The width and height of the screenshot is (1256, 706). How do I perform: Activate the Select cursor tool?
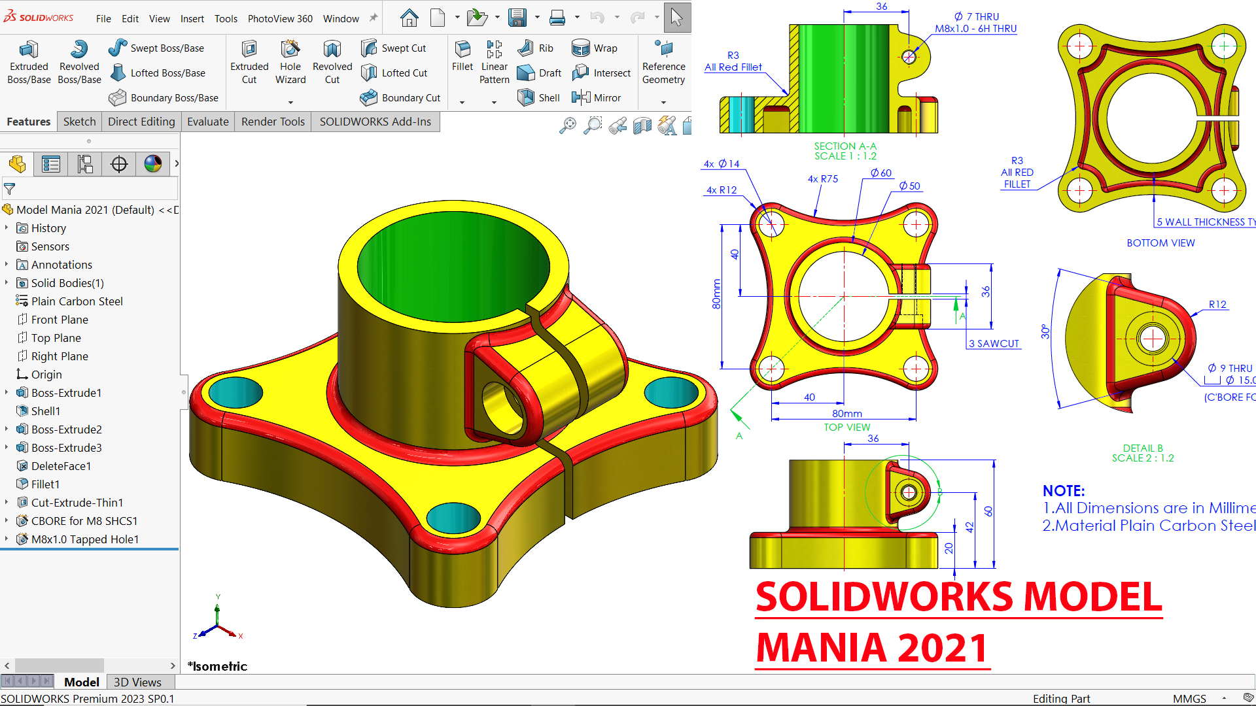(x=677, y=17)
